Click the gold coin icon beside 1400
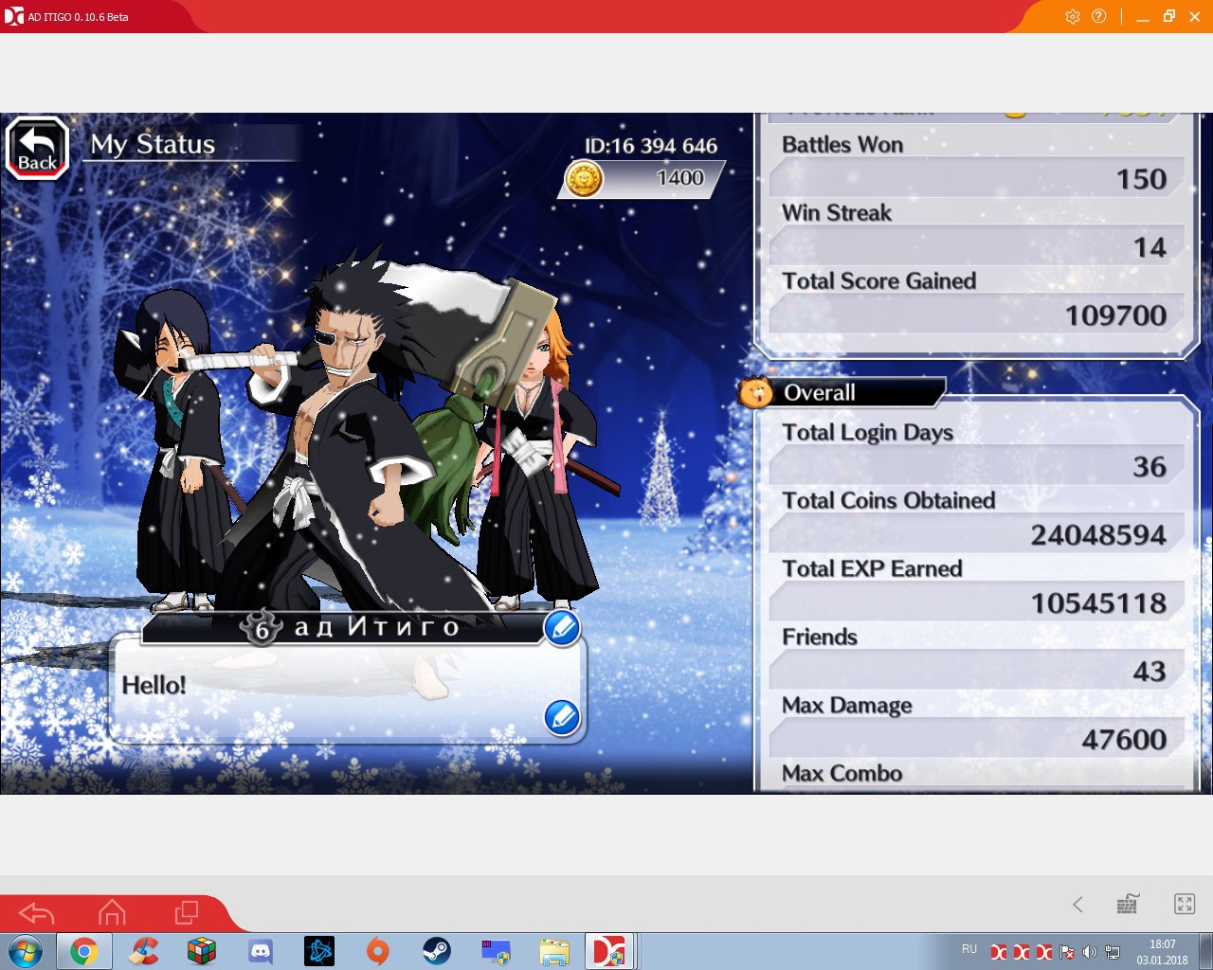Viewport: 1213px width, 970px height. coord(584,178)
